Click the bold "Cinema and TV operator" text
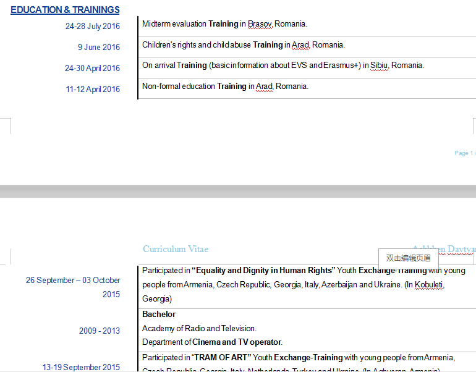Screen dimensions: 476x372 [x=237, y=342]
